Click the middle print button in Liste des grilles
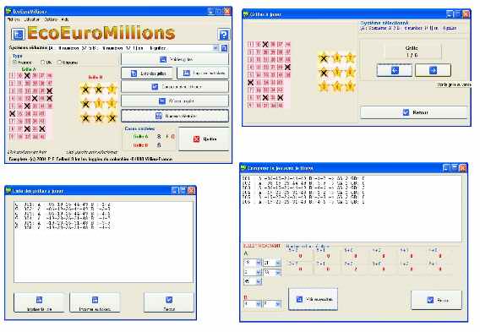480x332 pixels. pos(95,302)
